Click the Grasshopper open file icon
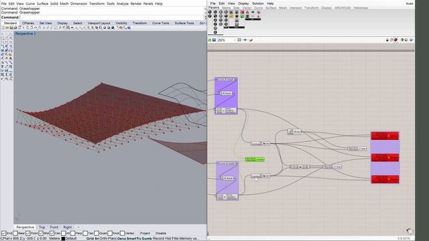The image size is (429, 241). [210, 40]
